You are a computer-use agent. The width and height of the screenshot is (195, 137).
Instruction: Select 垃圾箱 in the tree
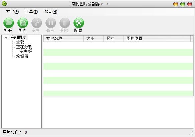click(22, 56)
